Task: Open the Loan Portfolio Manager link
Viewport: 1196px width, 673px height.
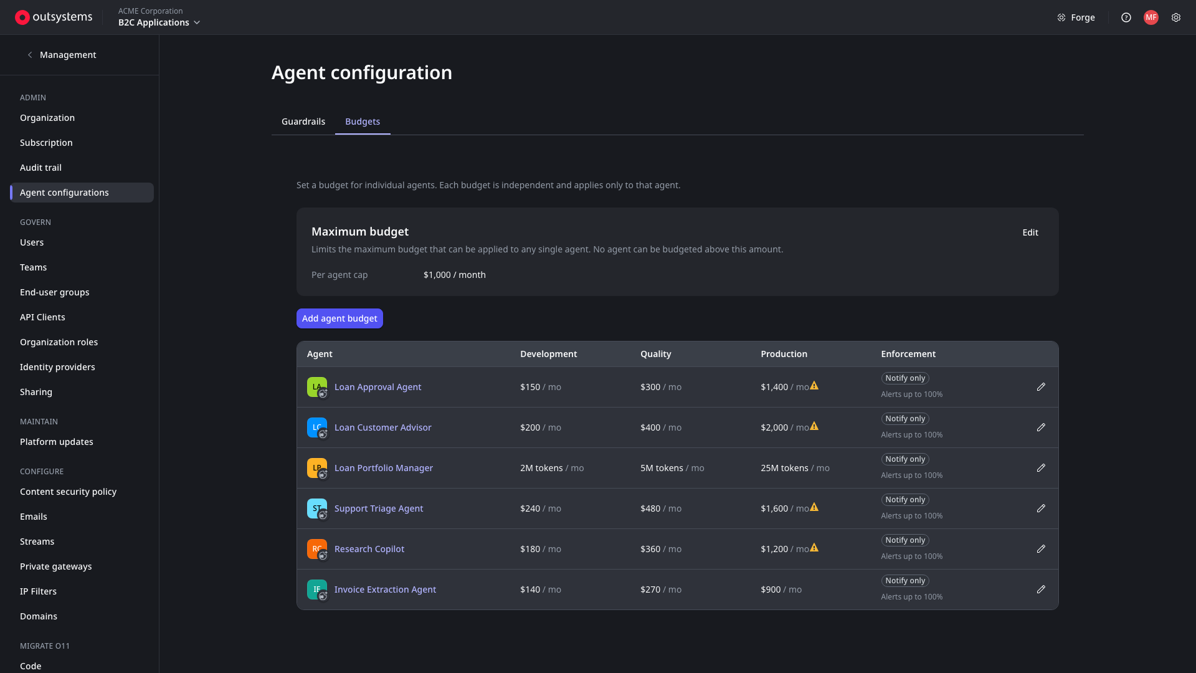Action: point(384,468)
